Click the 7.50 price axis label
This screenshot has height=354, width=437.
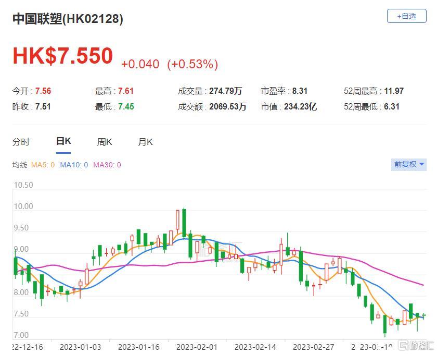click(21, 314)
